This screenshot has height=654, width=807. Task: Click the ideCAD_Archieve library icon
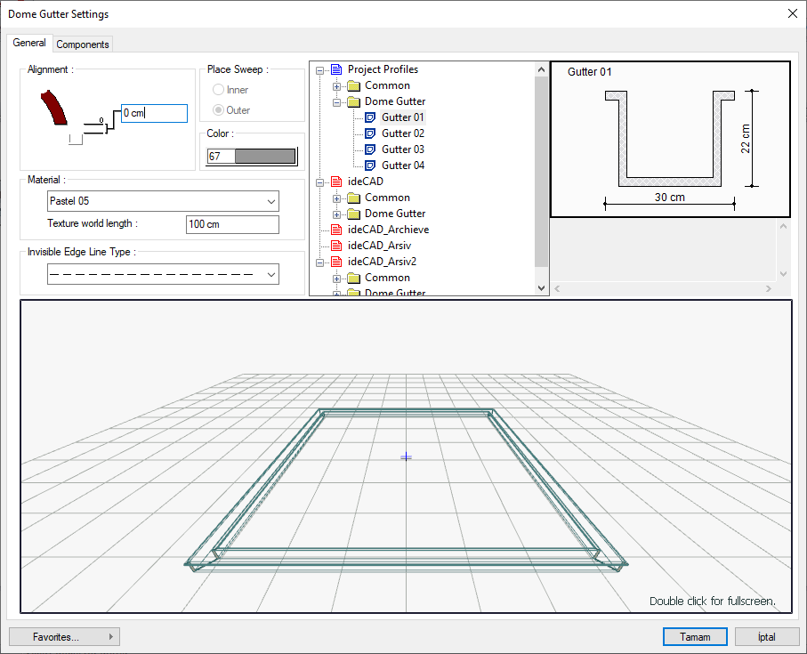coord(336,230)
